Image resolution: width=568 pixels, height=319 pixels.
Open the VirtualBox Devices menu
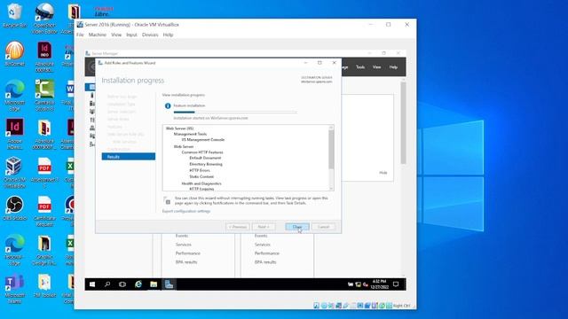[150, 35]
